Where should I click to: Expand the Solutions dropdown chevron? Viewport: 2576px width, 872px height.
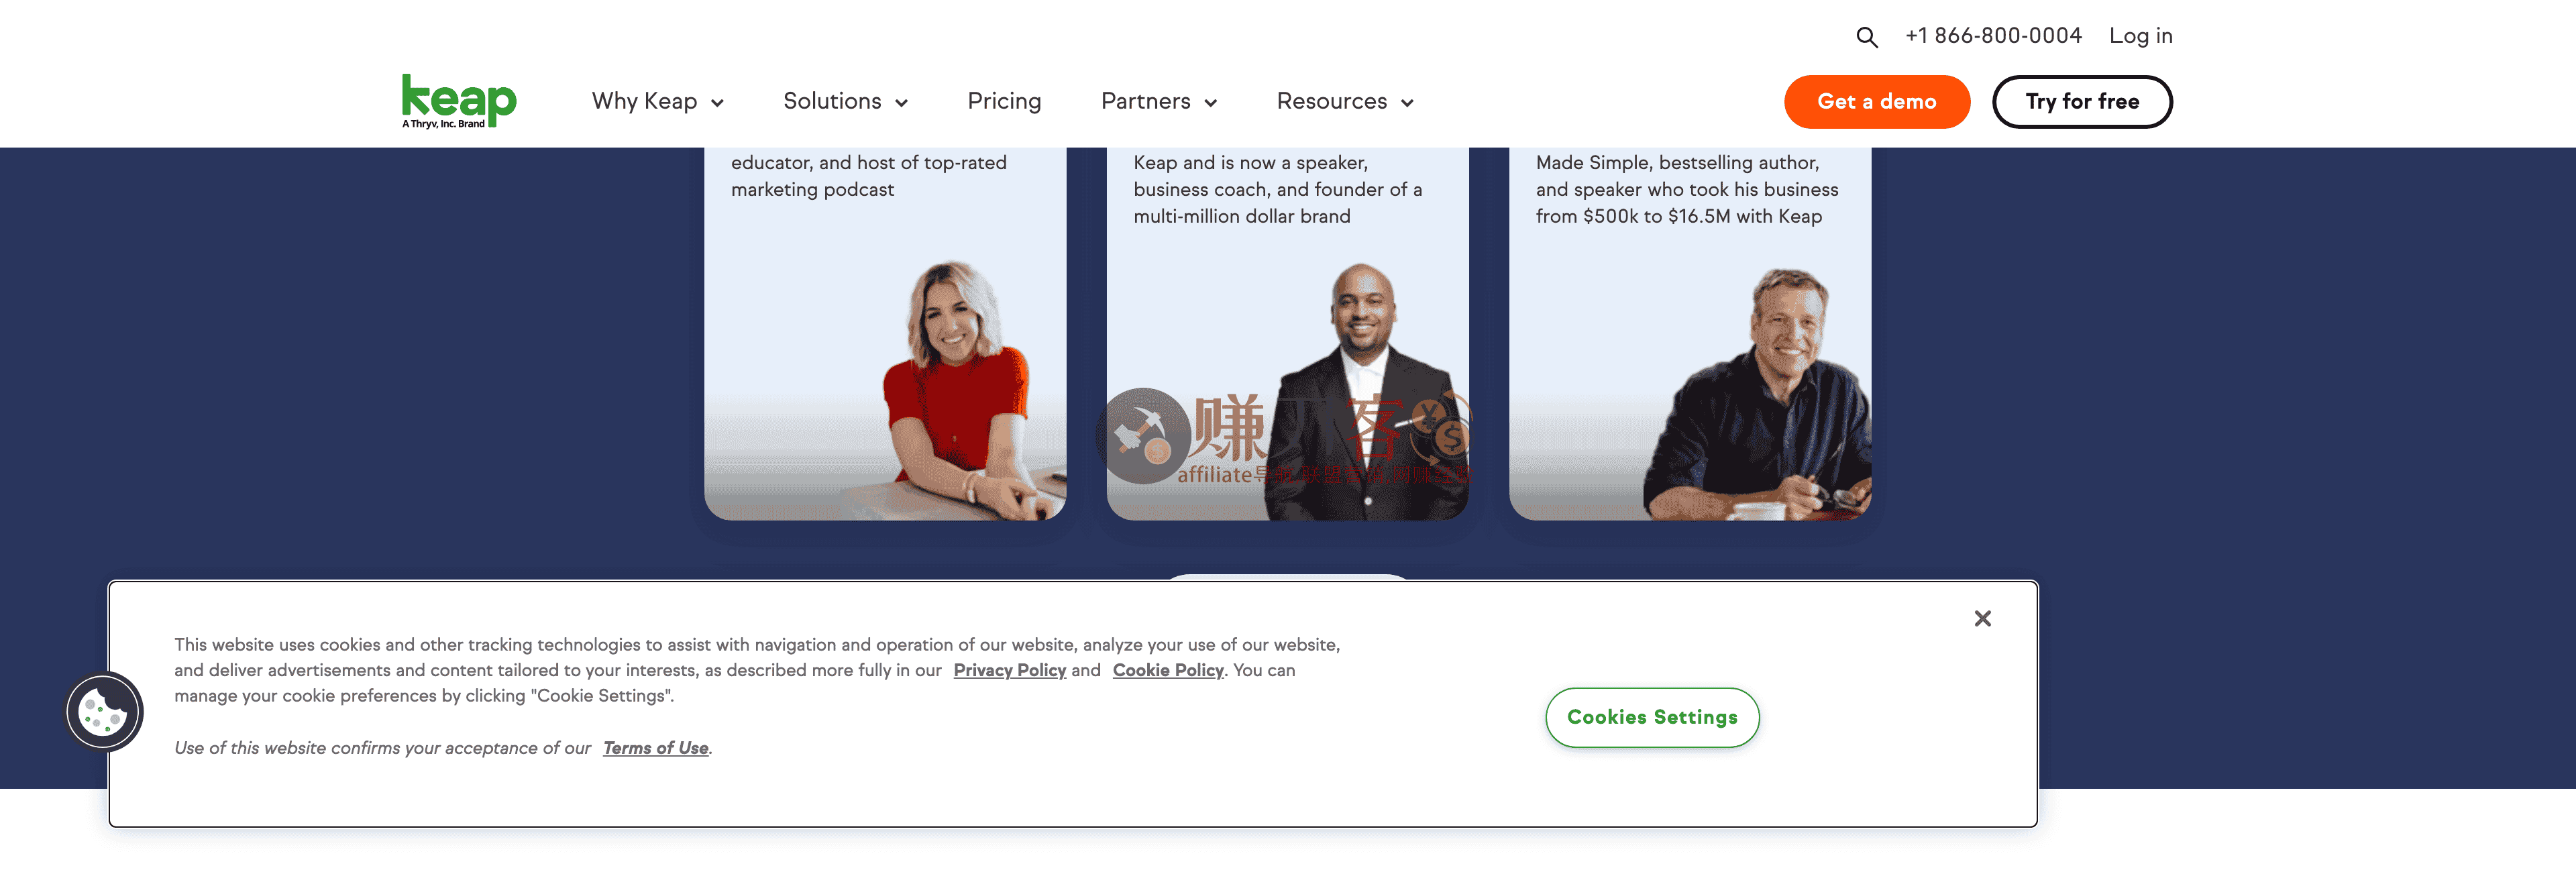tap(901, 103)
